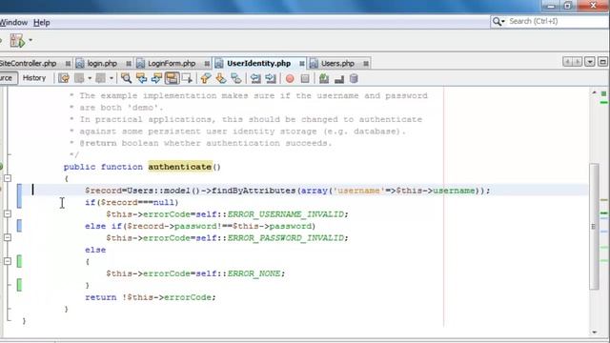Click Find Next Occurrence icon
This screenshot has height=343, width=610.
coord(156,78)
